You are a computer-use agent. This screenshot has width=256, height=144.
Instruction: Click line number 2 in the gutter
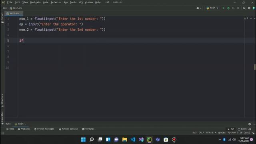8,24
